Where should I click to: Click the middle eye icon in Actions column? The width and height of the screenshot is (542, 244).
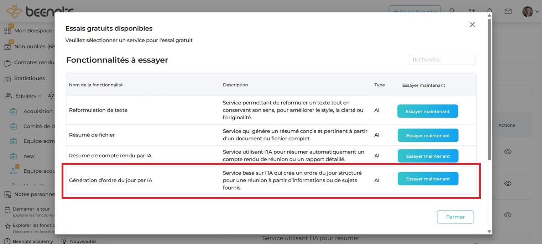pos(508,183)
